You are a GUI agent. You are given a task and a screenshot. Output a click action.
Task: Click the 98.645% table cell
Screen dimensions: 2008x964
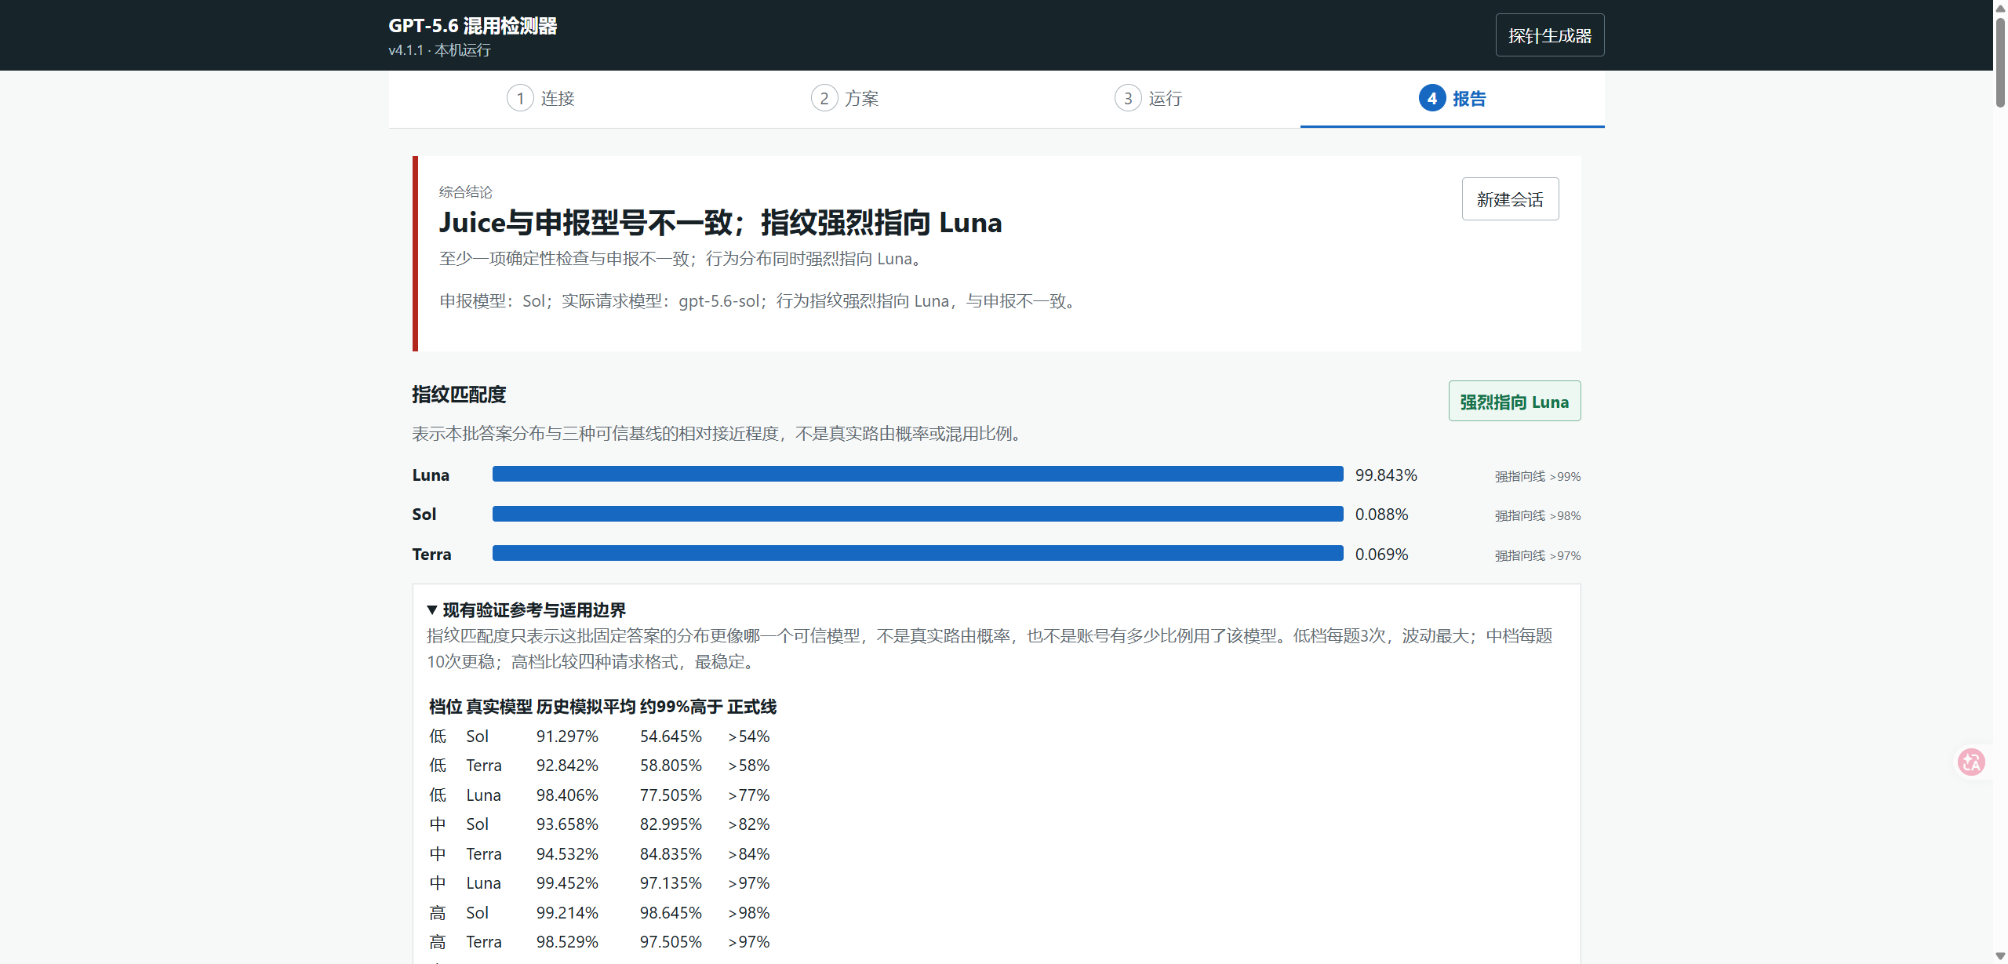pyautogui.click(x=671, y=913)
